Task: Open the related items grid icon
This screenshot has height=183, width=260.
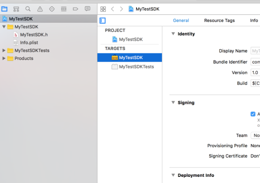Action: click(x=103, y=9)
